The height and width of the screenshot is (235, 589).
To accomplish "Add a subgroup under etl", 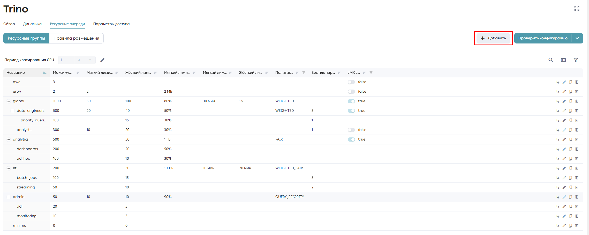I will 558,168.
